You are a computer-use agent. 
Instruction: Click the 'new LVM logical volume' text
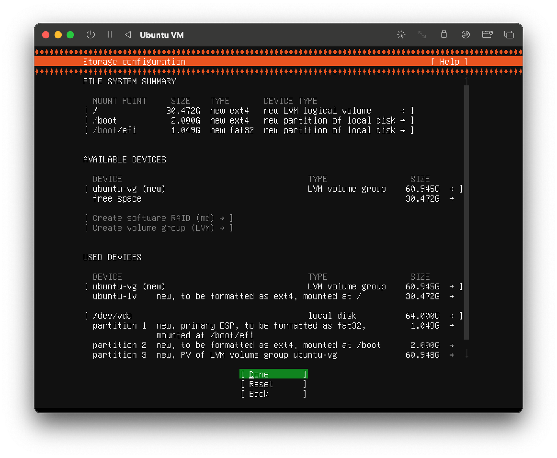pyautogui.click(x=317, y=111)
